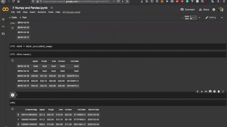Reload the browser page
The image size is (227, 127).
pyautogui.click(x=13, y=1)
